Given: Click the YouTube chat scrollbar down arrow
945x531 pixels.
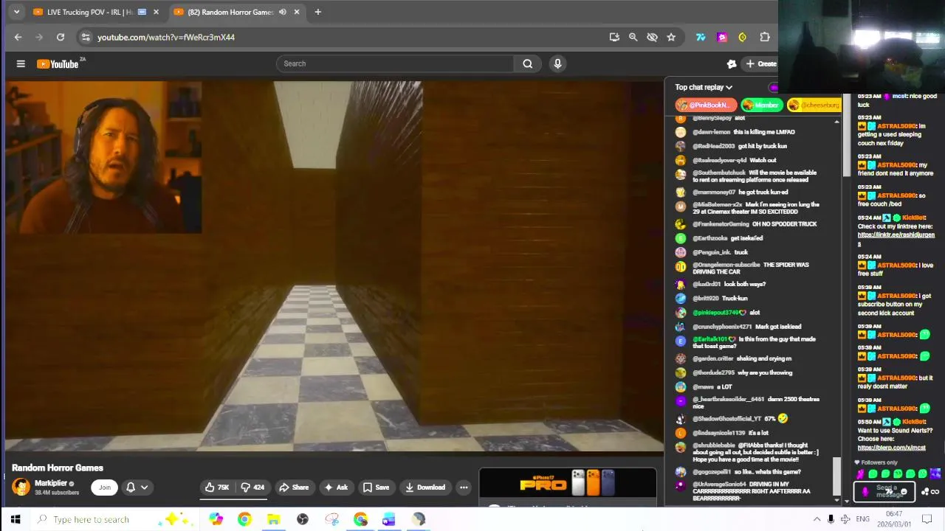Looking at the screenshot, I should click(x=836, y=500).
